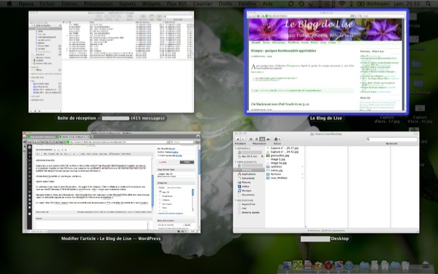Select the grenouille1.jpg file
Viewport: 438px width, 274px height.
click(278, 155)
